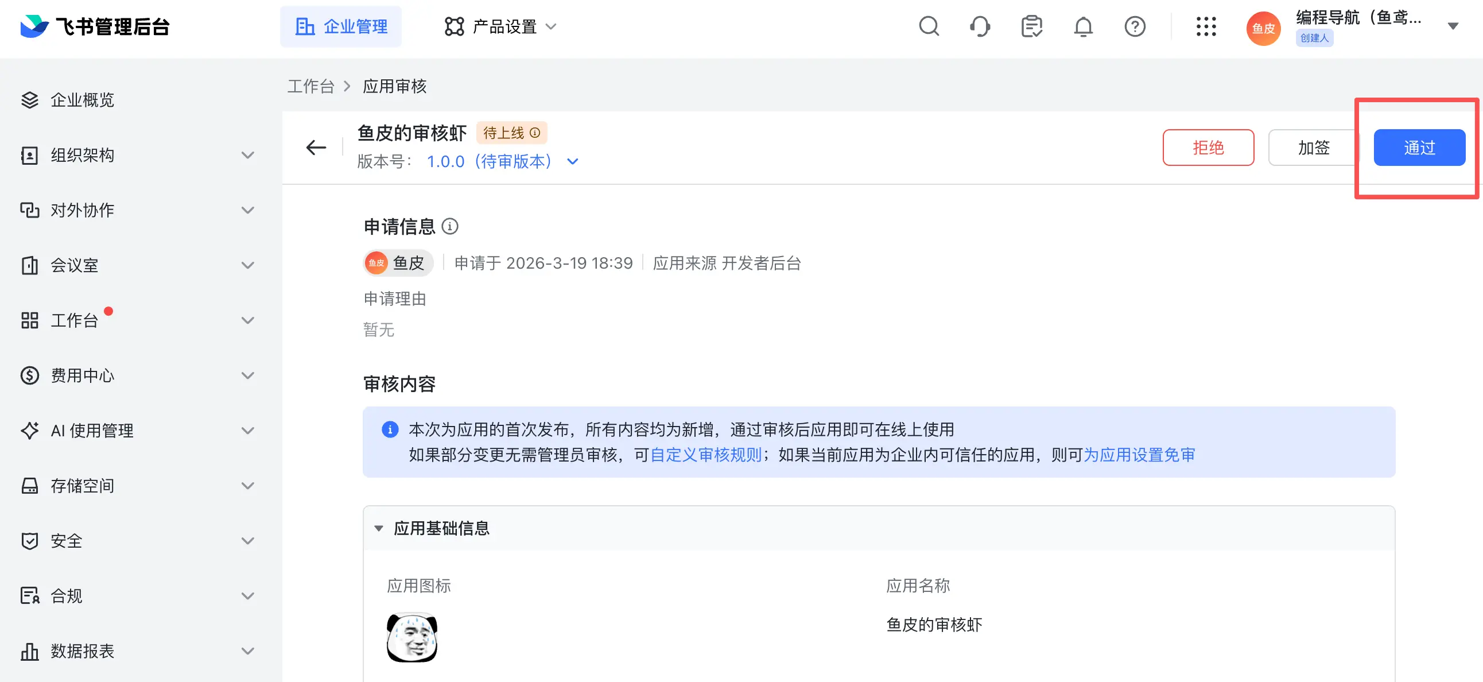Click info icon in 待上线 badge
Screen dimensions: 1483x682
click(535, 133)
